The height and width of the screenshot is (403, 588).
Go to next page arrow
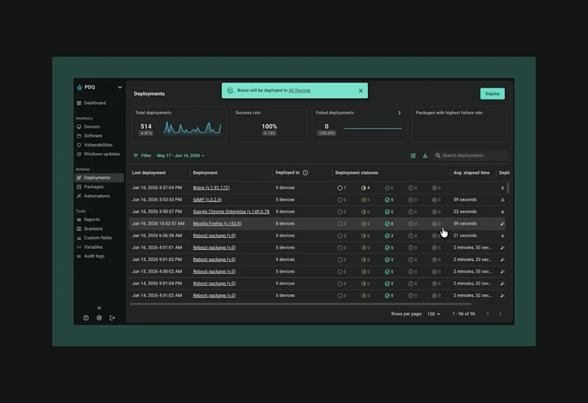pyautogui.click(x=500, y=314)
